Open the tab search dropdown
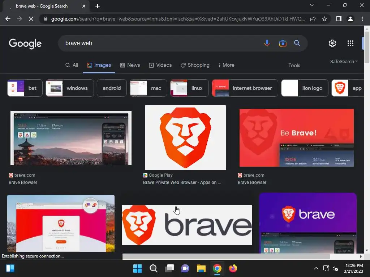 (x=312, y=5)
